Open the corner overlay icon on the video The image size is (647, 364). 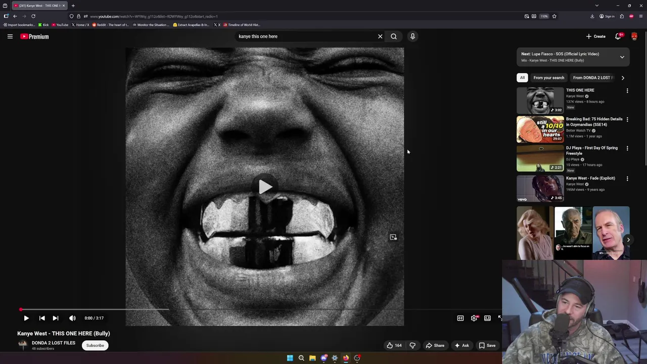[x=393, y=237]
